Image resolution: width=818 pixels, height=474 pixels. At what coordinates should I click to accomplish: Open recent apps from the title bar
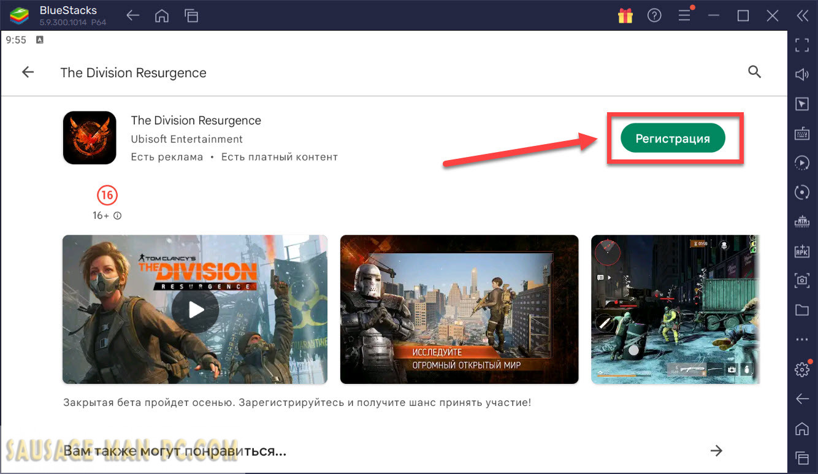(191, 16)
